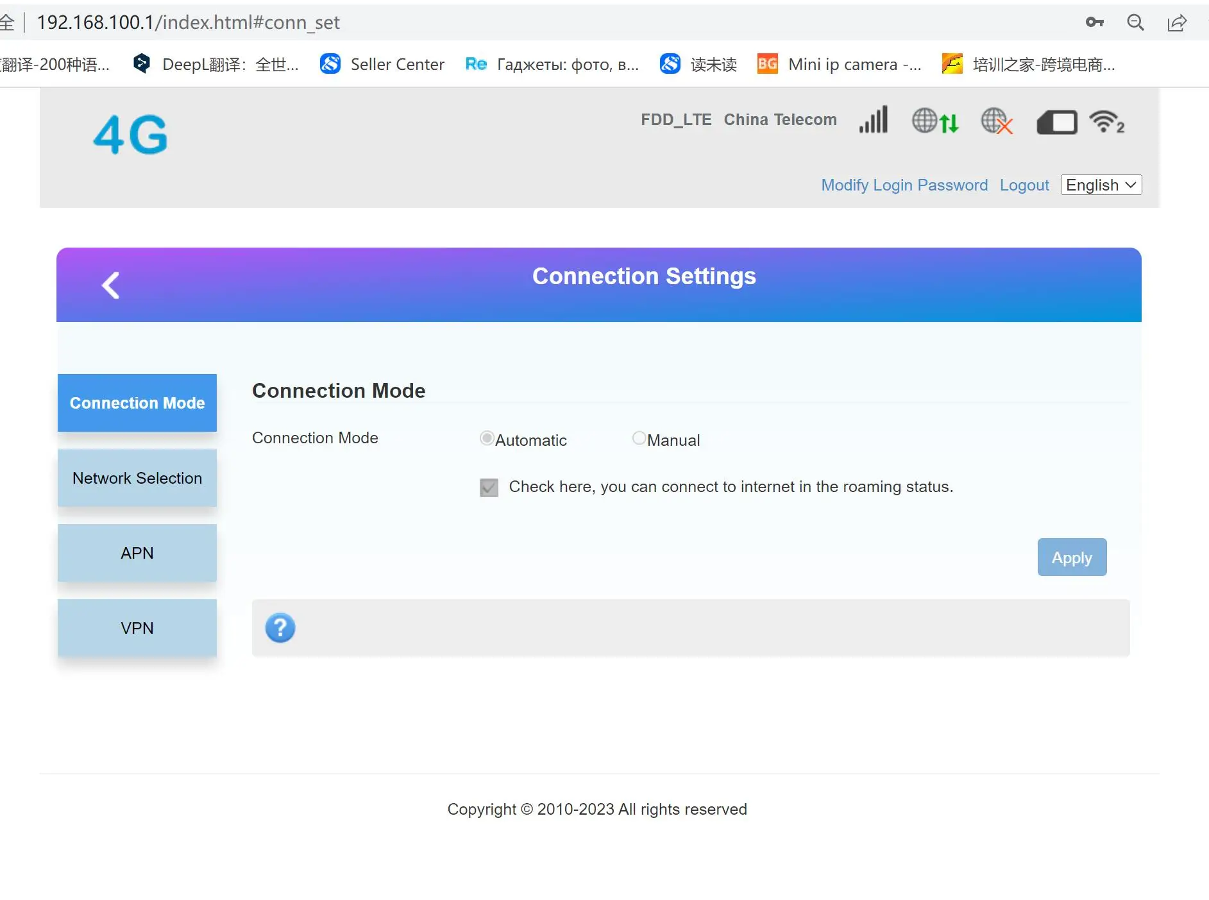Click the Apply button

(x=1072, y=557)
